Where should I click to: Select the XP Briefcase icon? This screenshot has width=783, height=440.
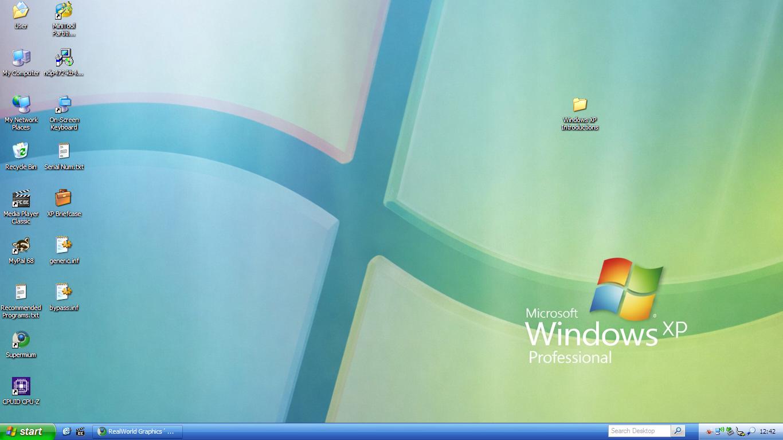point(64,198)
